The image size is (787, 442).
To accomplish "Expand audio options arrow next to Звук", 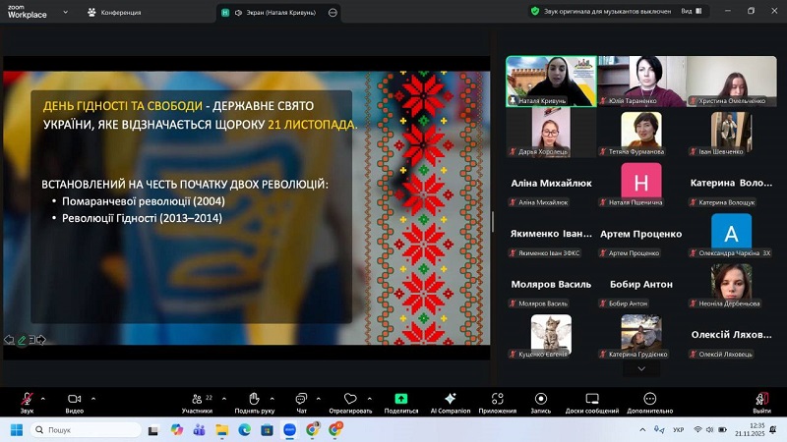I will (x=43, y=397).
